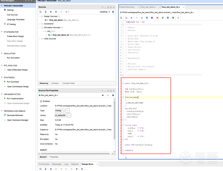Collapse all in Sources panel toolbar
The image size is (223, 171).
pyautogui.click(x=46, y=12)
